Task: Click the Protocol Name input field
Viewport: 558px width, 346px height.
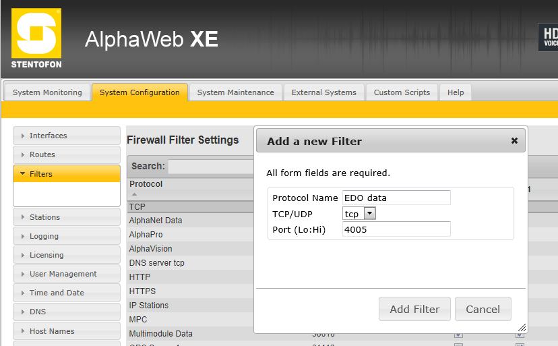Action: [396, 198]
